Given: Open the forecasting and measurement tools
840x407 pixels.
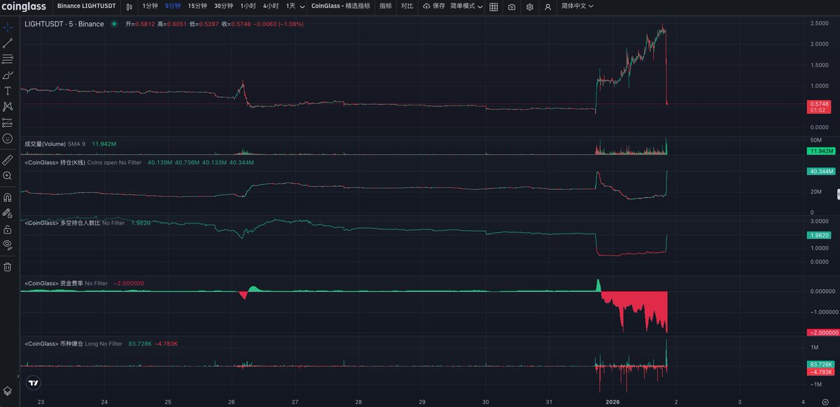Looking at the screenshot, I should click(8, 122).
